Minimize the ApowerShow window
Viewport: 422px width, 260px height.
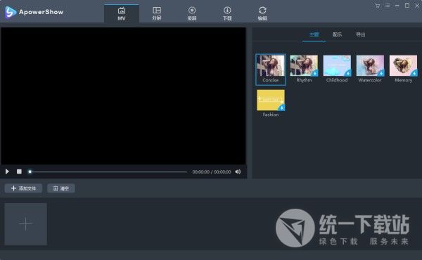(397, 6)
